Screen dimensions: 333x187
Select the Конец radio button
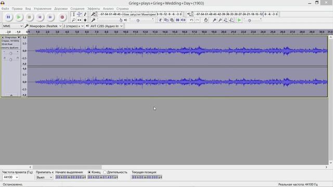pos(89,172)
